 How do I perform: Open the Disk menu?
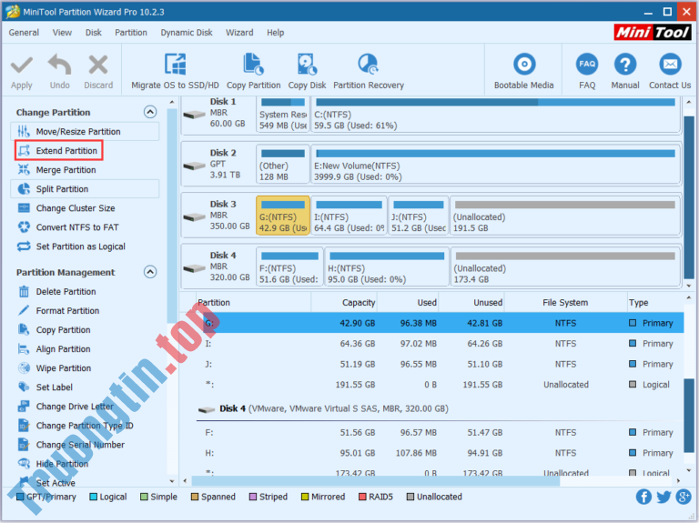pos(94,33)
